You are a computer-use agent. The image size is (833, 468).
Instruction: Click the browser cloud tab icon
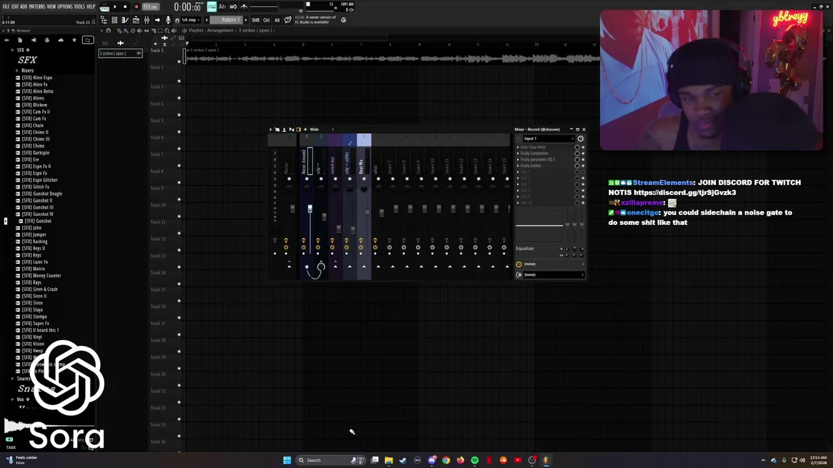(61, 40)
